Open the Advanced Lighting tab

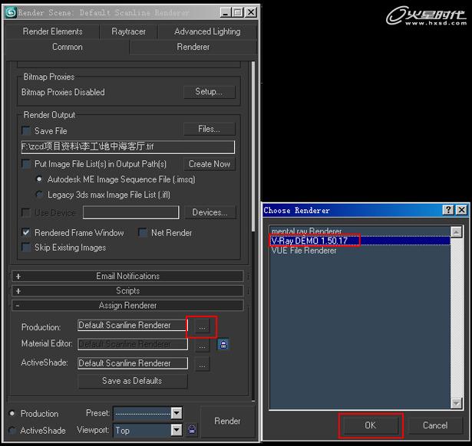point(207,31)
